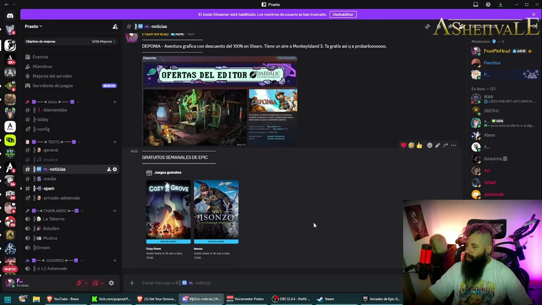Dismiss the streamer mode banner
This screenshot has height=305, width=542.
point(534,14)
